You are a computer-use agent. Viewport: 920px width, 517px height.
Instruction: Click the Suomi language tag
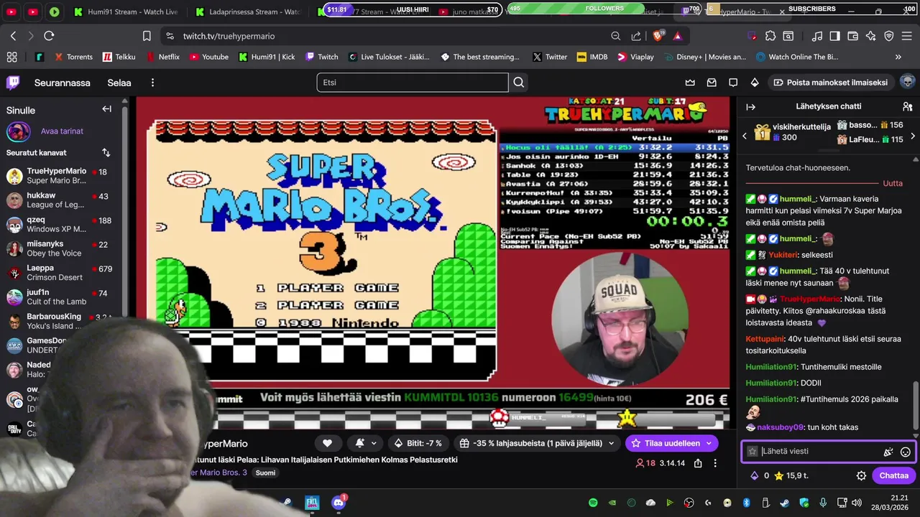[265, 472]
